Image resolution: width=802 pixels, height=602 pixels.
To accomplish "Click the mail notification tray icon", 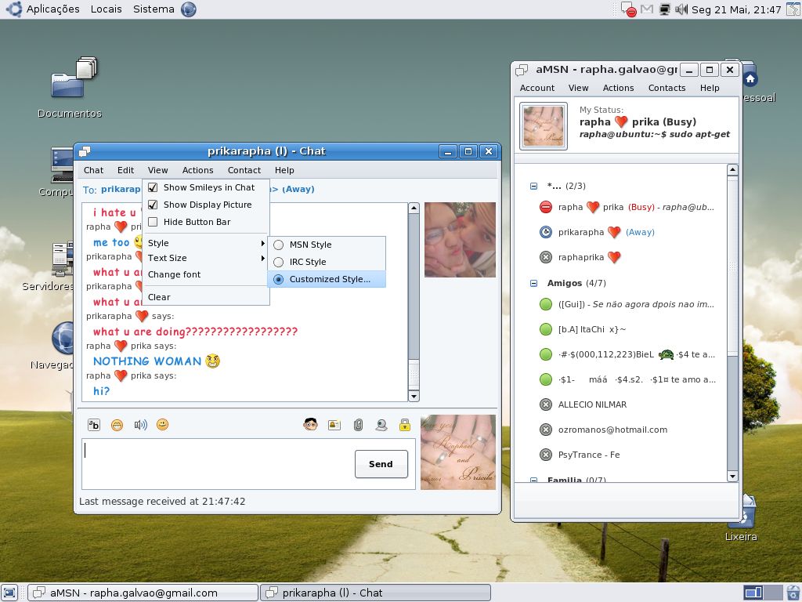I will 646,9.
